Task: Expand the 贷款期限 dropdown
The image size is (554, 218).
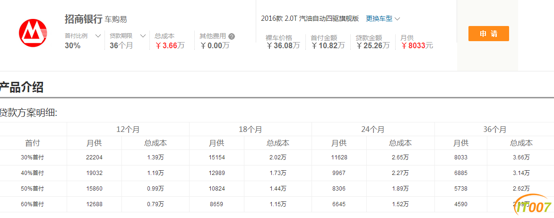Action: coord(143,36)
